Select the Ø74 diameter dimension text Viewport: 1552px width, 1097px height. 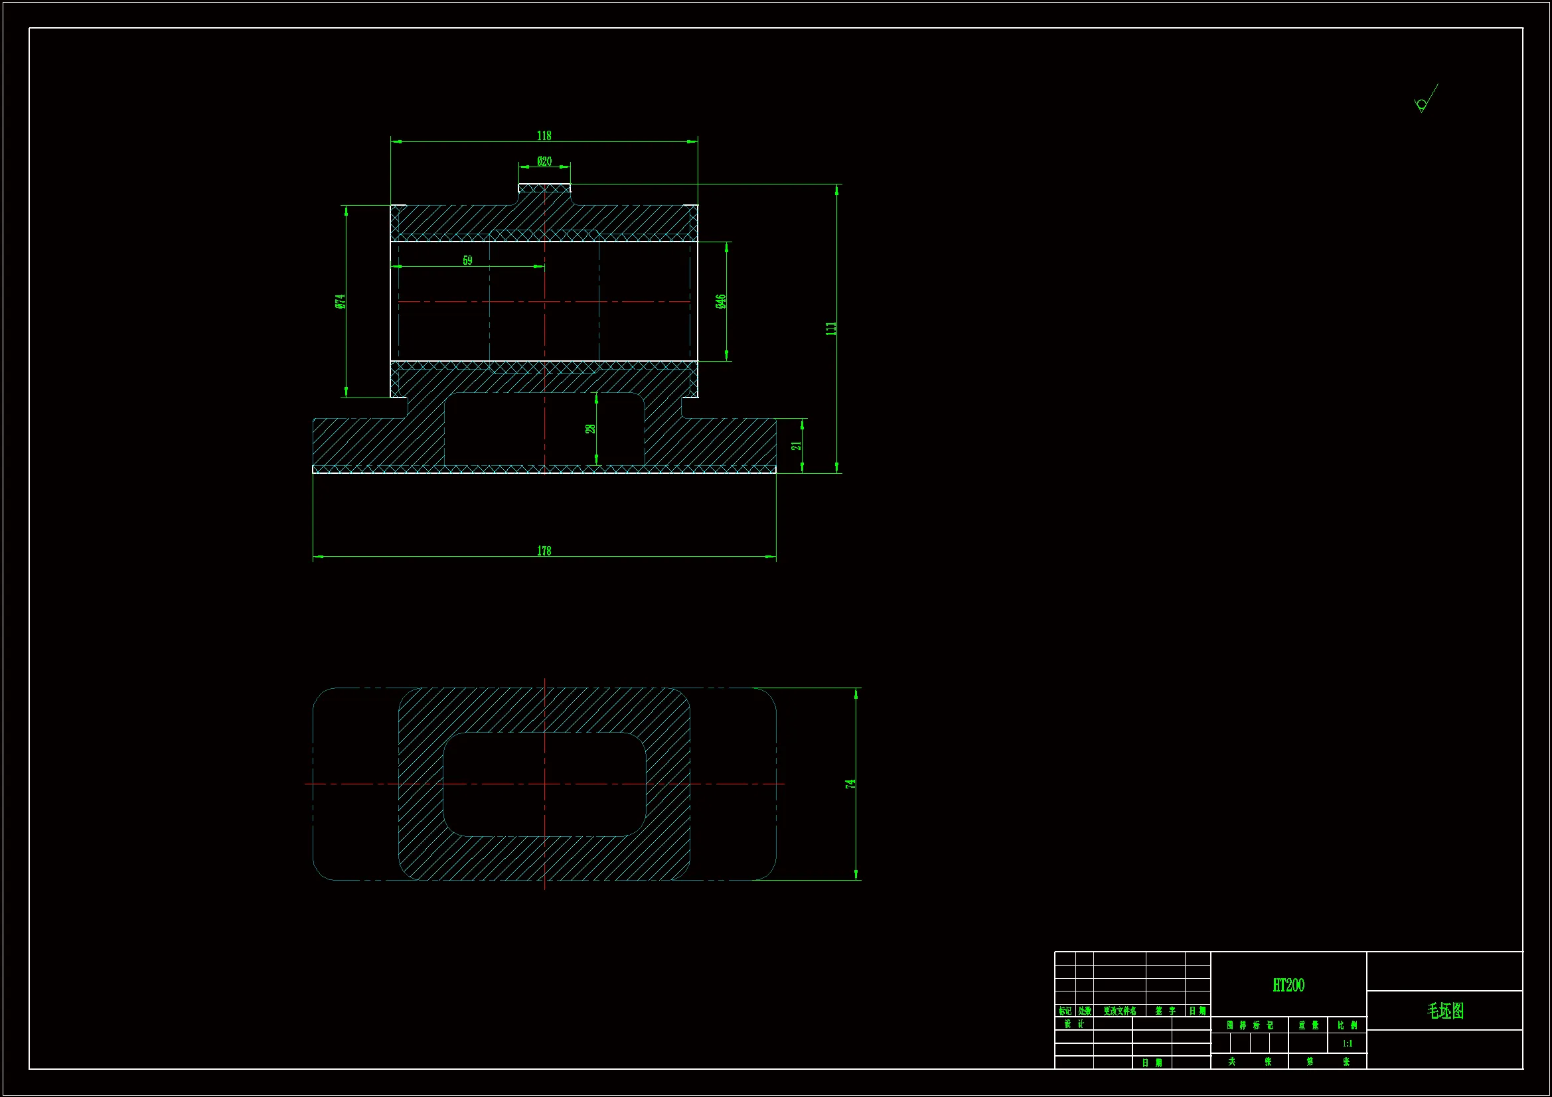[340, 301]
